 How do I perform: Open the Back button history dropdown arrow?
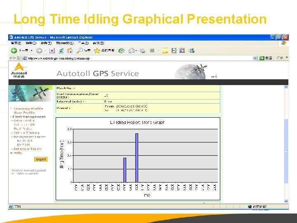[x=32, y=50]
